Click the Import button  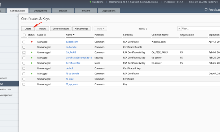click(x=42, y=28)
